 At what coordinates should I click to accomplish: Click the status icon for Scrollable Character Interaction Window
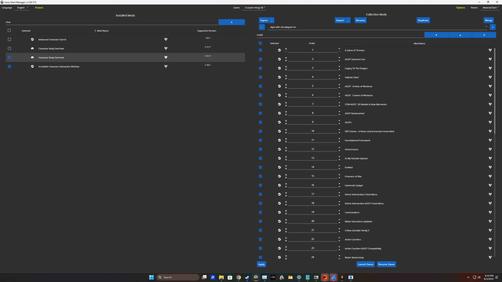tap(166, 66)
